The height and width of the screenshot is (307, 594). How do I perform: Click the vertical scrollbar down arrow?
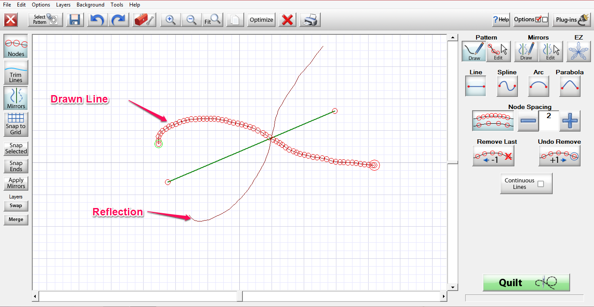click(453, 287)
